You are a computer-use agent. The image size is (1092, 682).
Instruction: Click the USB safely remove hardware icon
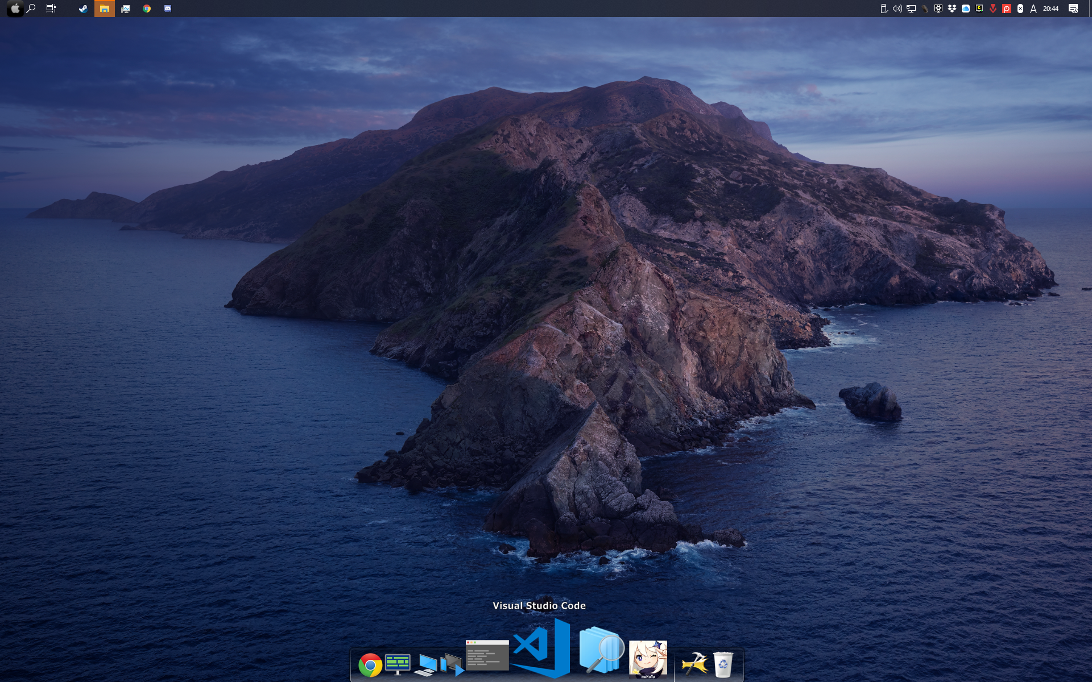[884, 9]
